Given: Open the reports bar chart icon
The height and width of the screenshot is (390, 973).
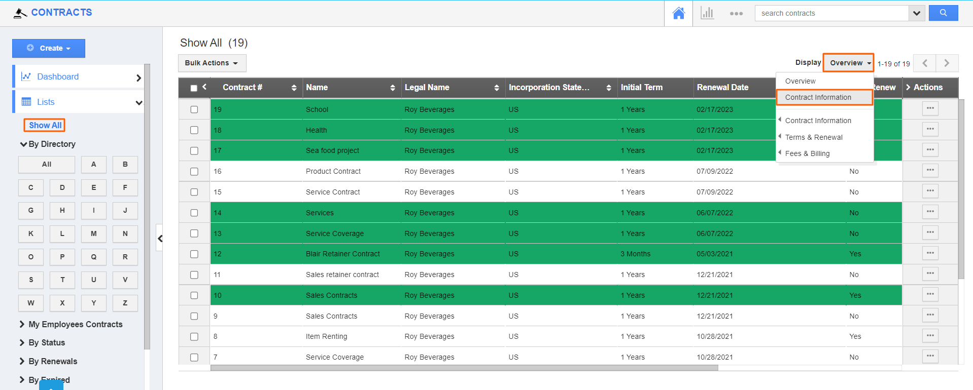Looking at the screenshot, I should click(x=707, y=13).
